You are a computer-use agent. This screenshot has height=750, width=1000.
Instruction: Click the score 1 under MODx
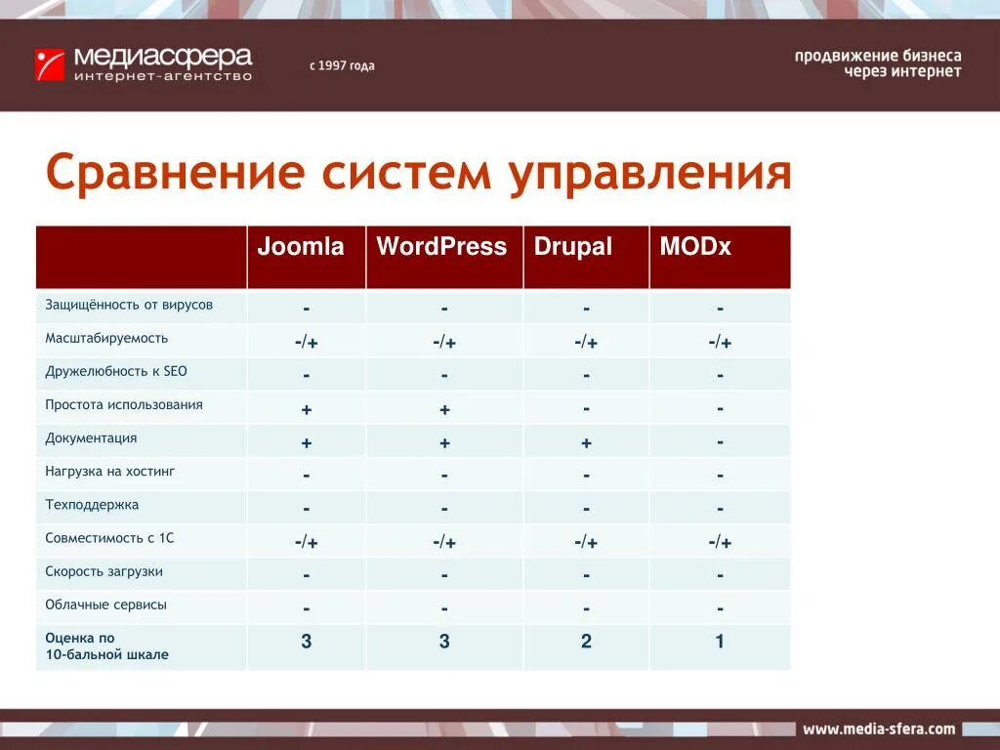pos(719,641)
